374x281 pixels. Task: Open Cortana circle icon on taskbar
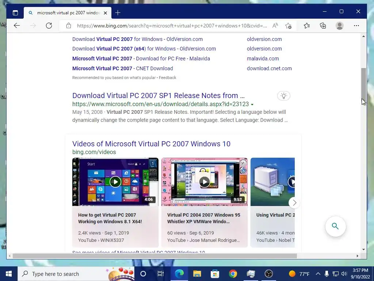pos(143,274)
